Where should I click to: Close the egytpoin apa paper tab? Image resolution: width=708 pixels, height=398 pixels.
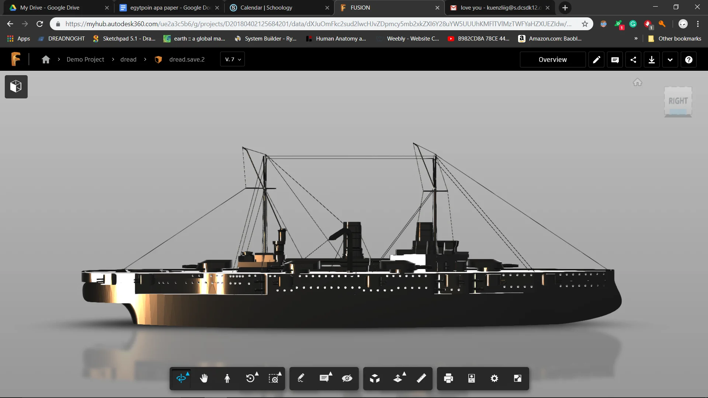tap(217, 8)
